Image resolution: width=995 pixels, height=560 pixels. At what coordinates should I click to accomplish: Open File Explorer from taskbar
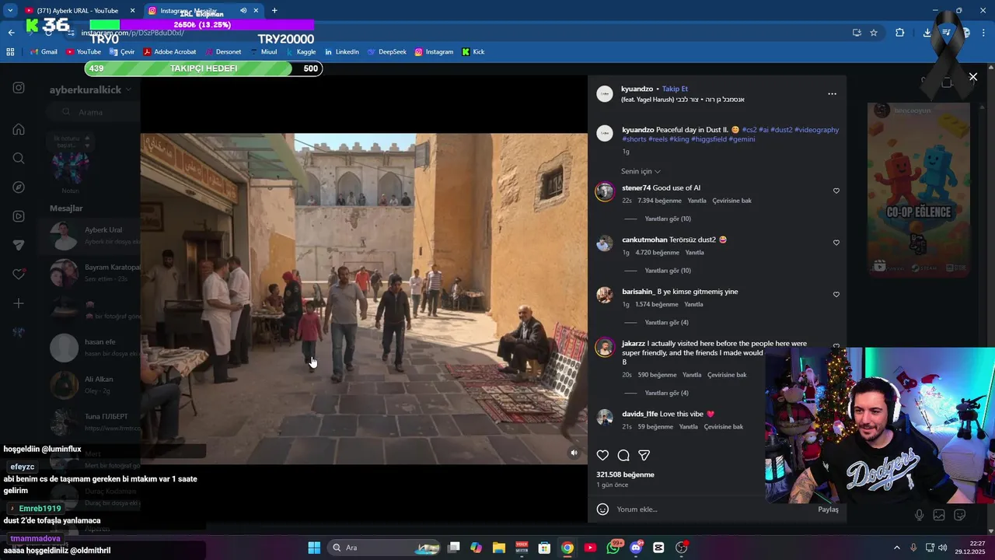pyautogui.click(x=499, y=548)
